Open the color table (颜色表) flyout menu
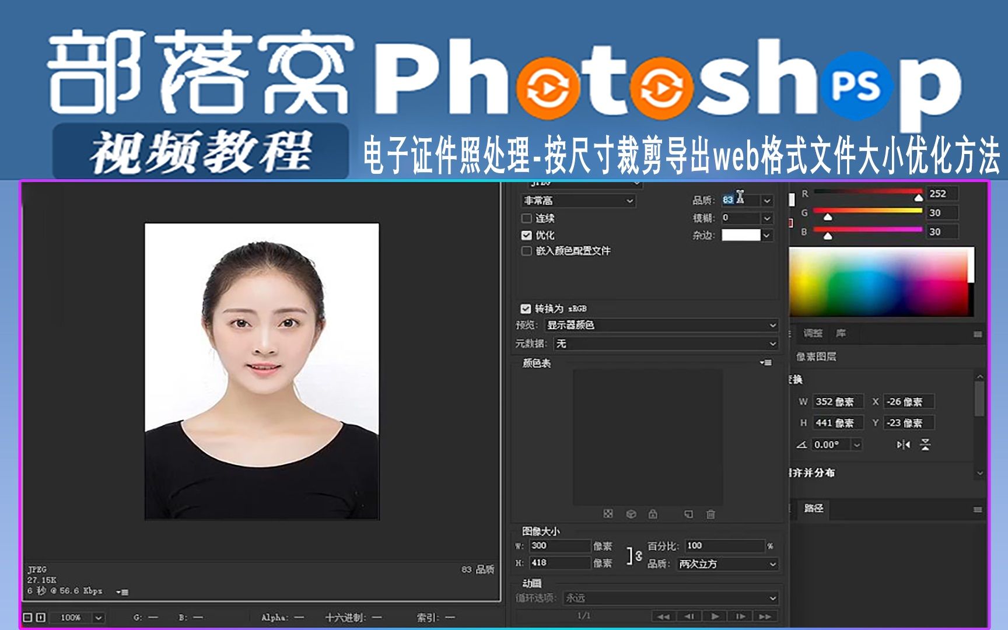The width and height of the screenshot is (1008, 630). 766,363
